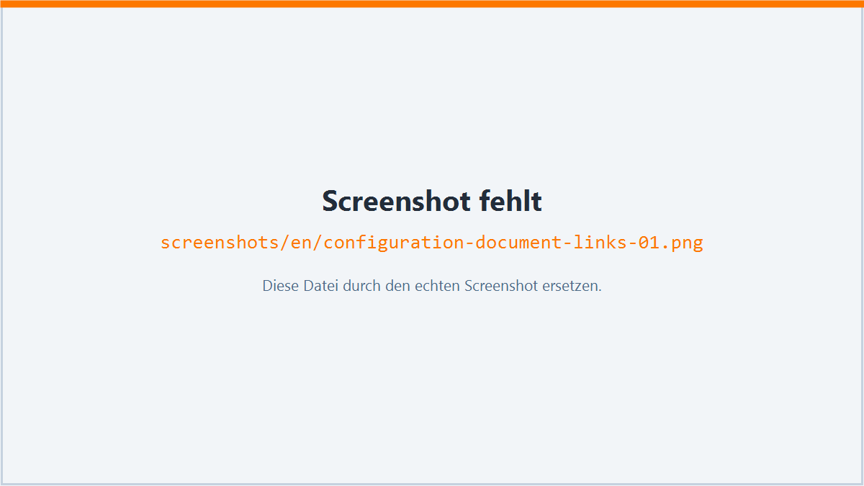This screenshot has width=864, height=486.
Task: Select the orange screenshots/en/configuration-document-links-01.png path
Action: pyautogui.click(x=432, y=243)
